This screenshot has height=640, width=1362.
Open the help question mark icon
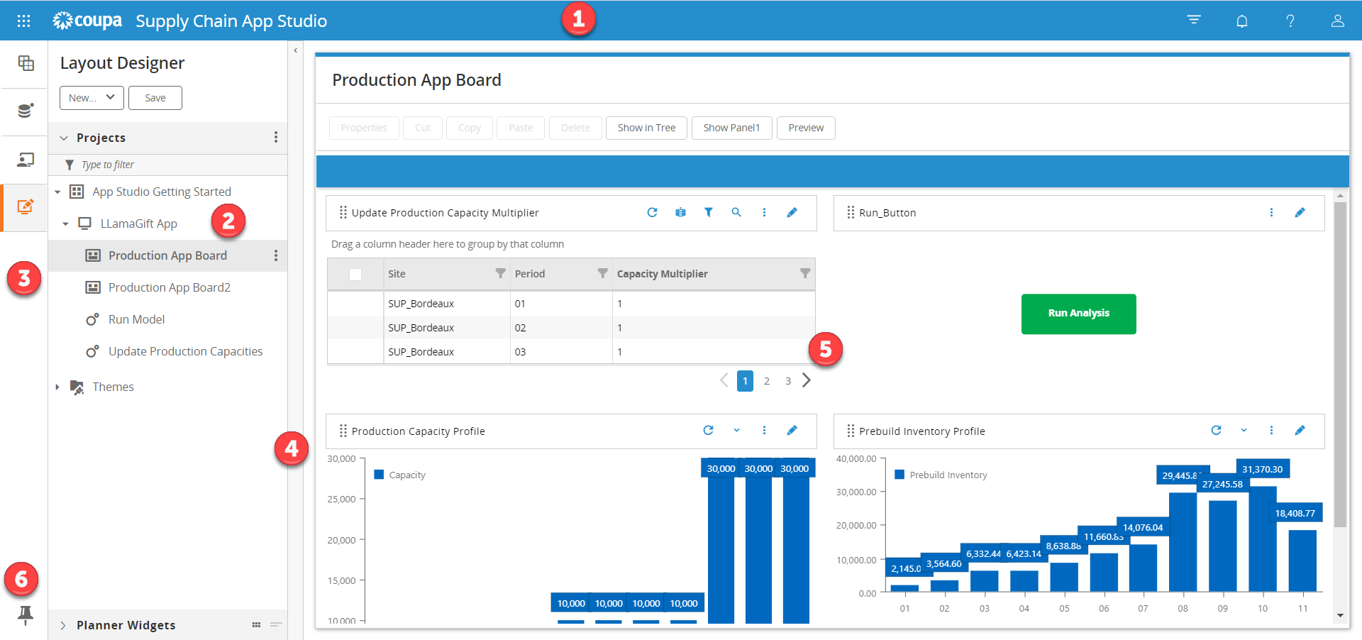point(1290,21)
